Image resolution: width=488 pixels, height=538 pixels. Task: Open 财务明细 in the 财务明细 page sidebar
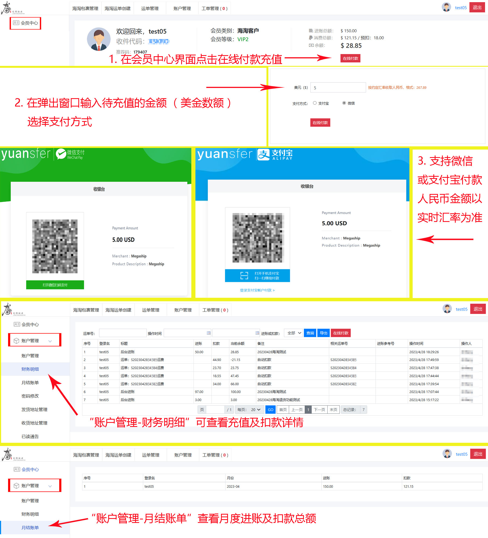coord(30,369)
